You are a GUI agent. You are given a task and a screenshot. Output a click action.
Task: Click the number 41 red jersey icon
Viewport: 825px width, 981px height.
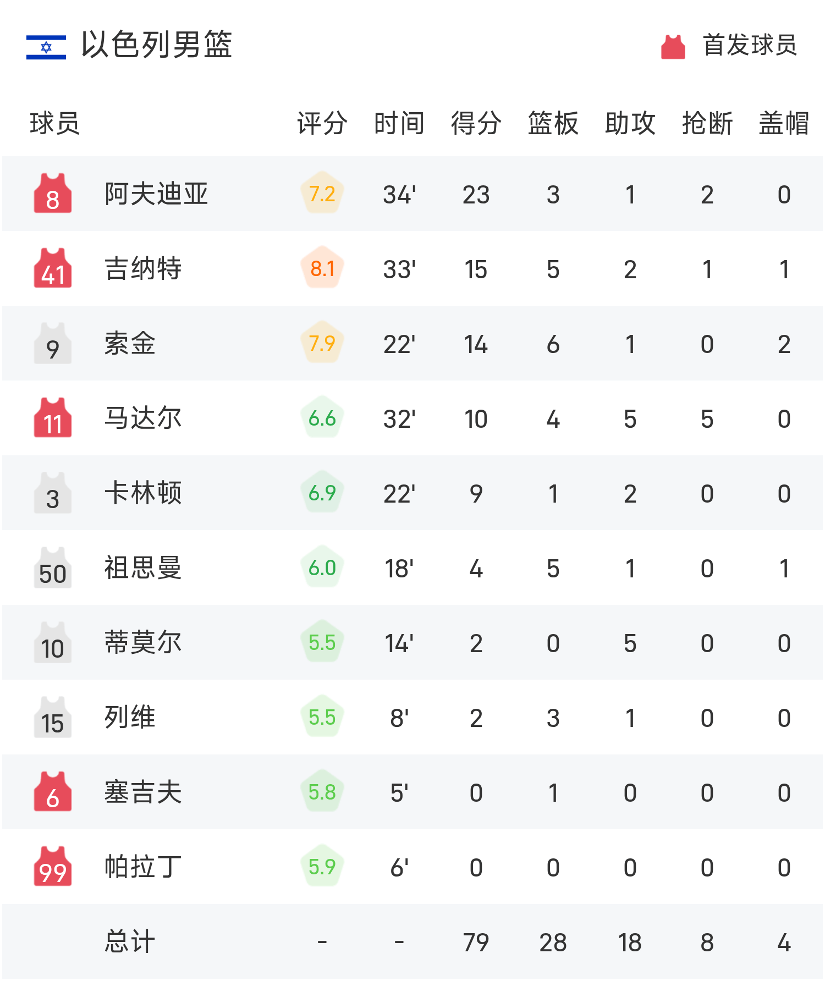point(53,268)
